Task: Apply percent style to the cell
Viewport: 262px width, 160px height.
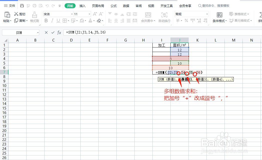Action: [186, 21]
